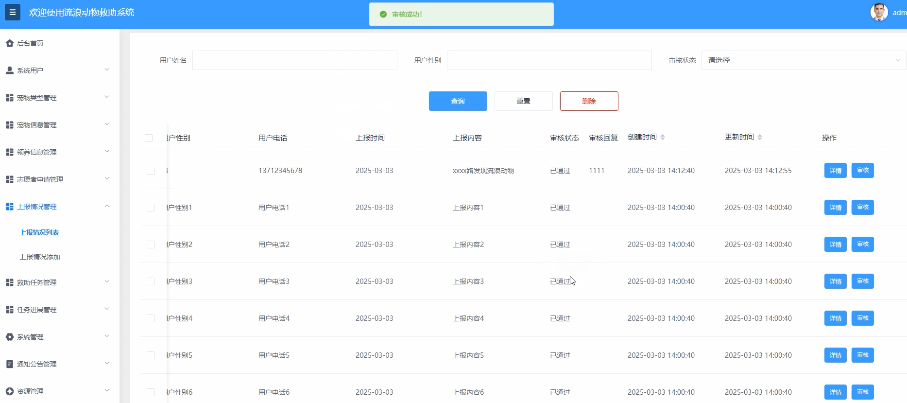Click the red 删除 button
This screenshot has width=907, height=403.
589,101
